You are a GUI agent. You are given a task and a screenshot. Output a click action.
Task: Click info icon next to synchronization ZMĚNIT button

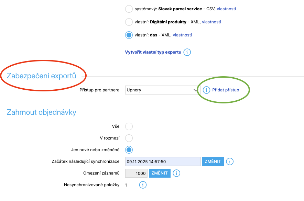pyautogui.click(x=230, y=161)
